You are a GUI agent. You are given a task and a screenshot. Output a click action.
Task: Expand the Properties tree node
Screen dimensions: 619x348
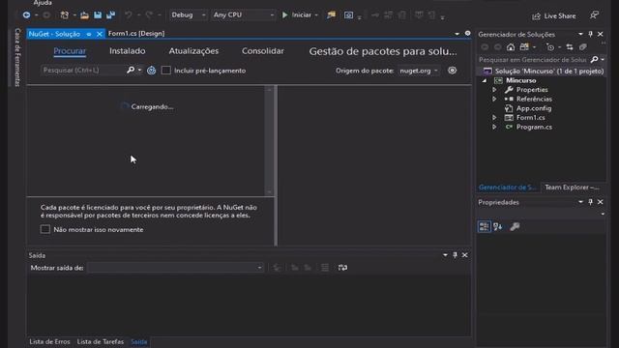tap(494, 90)
